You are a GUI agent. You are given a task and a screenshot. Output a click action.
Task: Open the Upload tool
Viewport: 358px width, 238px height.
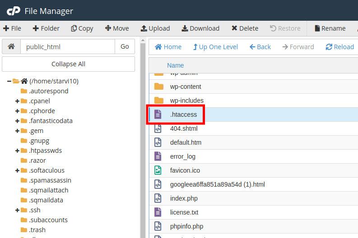[x=155, y=28]
